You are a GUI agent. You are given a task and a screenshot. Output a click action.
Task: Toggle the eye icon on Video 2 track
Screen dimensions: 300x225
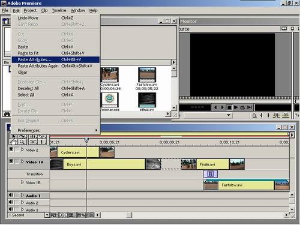point(11,149)
